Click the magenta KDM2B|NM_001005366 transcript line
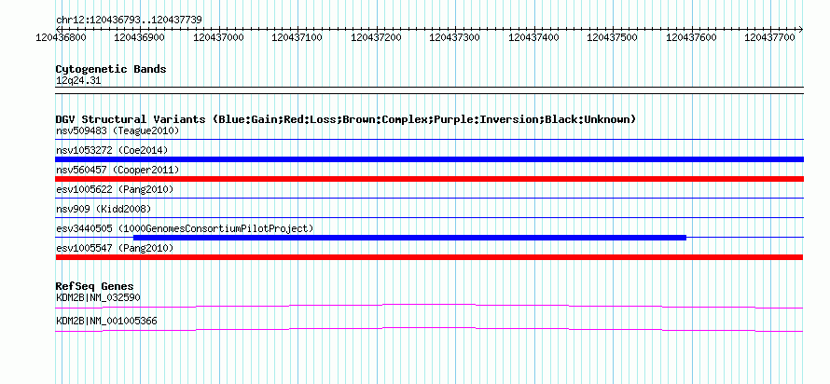The width and height of the screenshot is (830, 384). [x=429, y=330]
